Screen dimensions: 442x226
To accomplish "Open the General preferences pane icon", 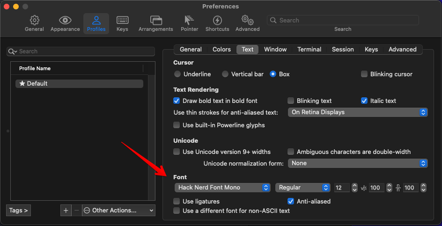I will (34, 21).
